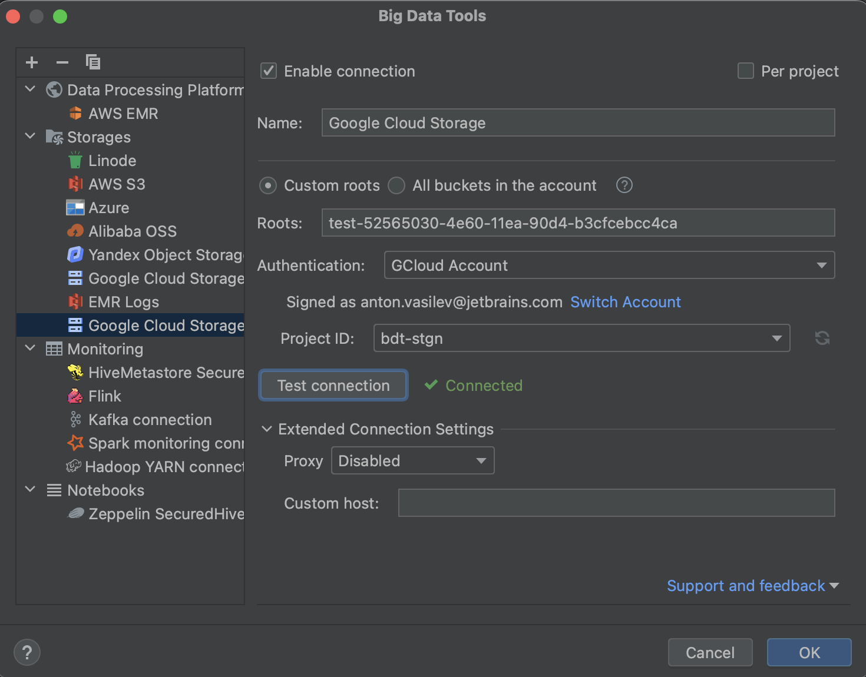Open the Project ID dropdown
The height and width of the screenshot is (677, 866).
(x=776, y=338)
